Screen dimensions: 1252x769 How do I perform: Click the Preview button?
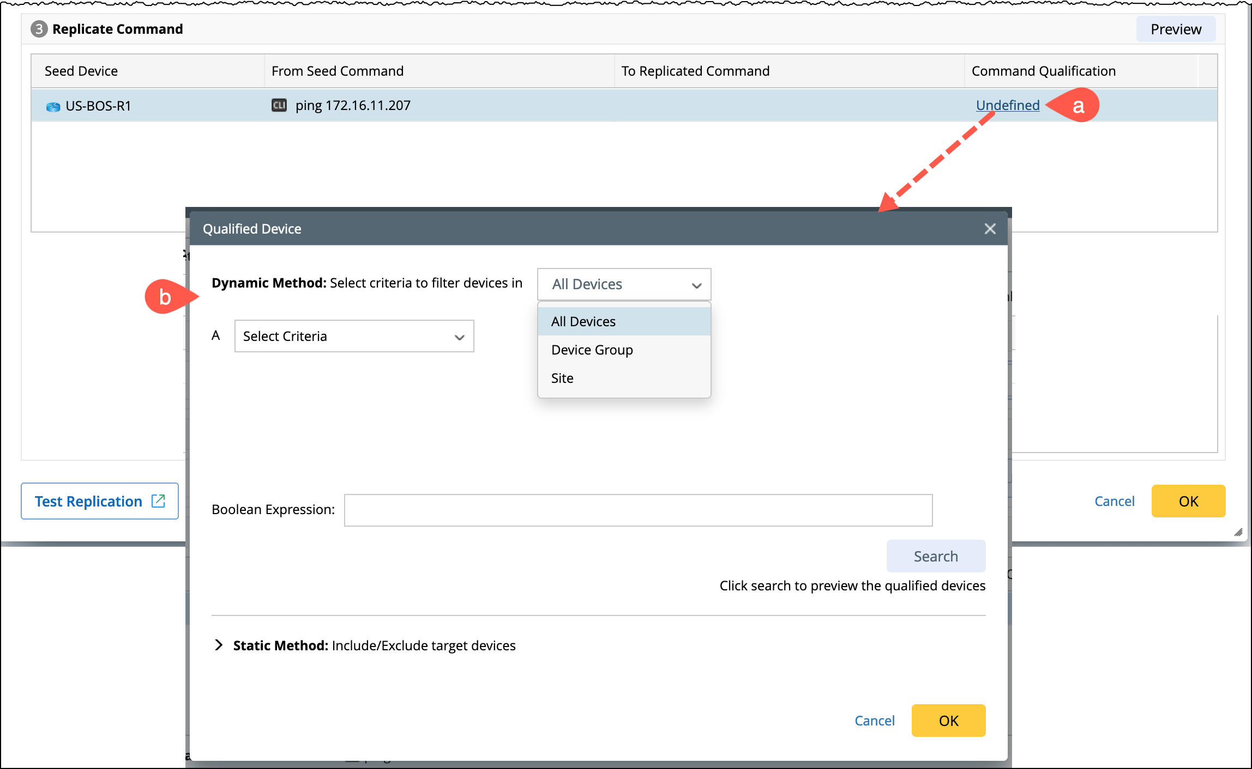pos(1175,29)
